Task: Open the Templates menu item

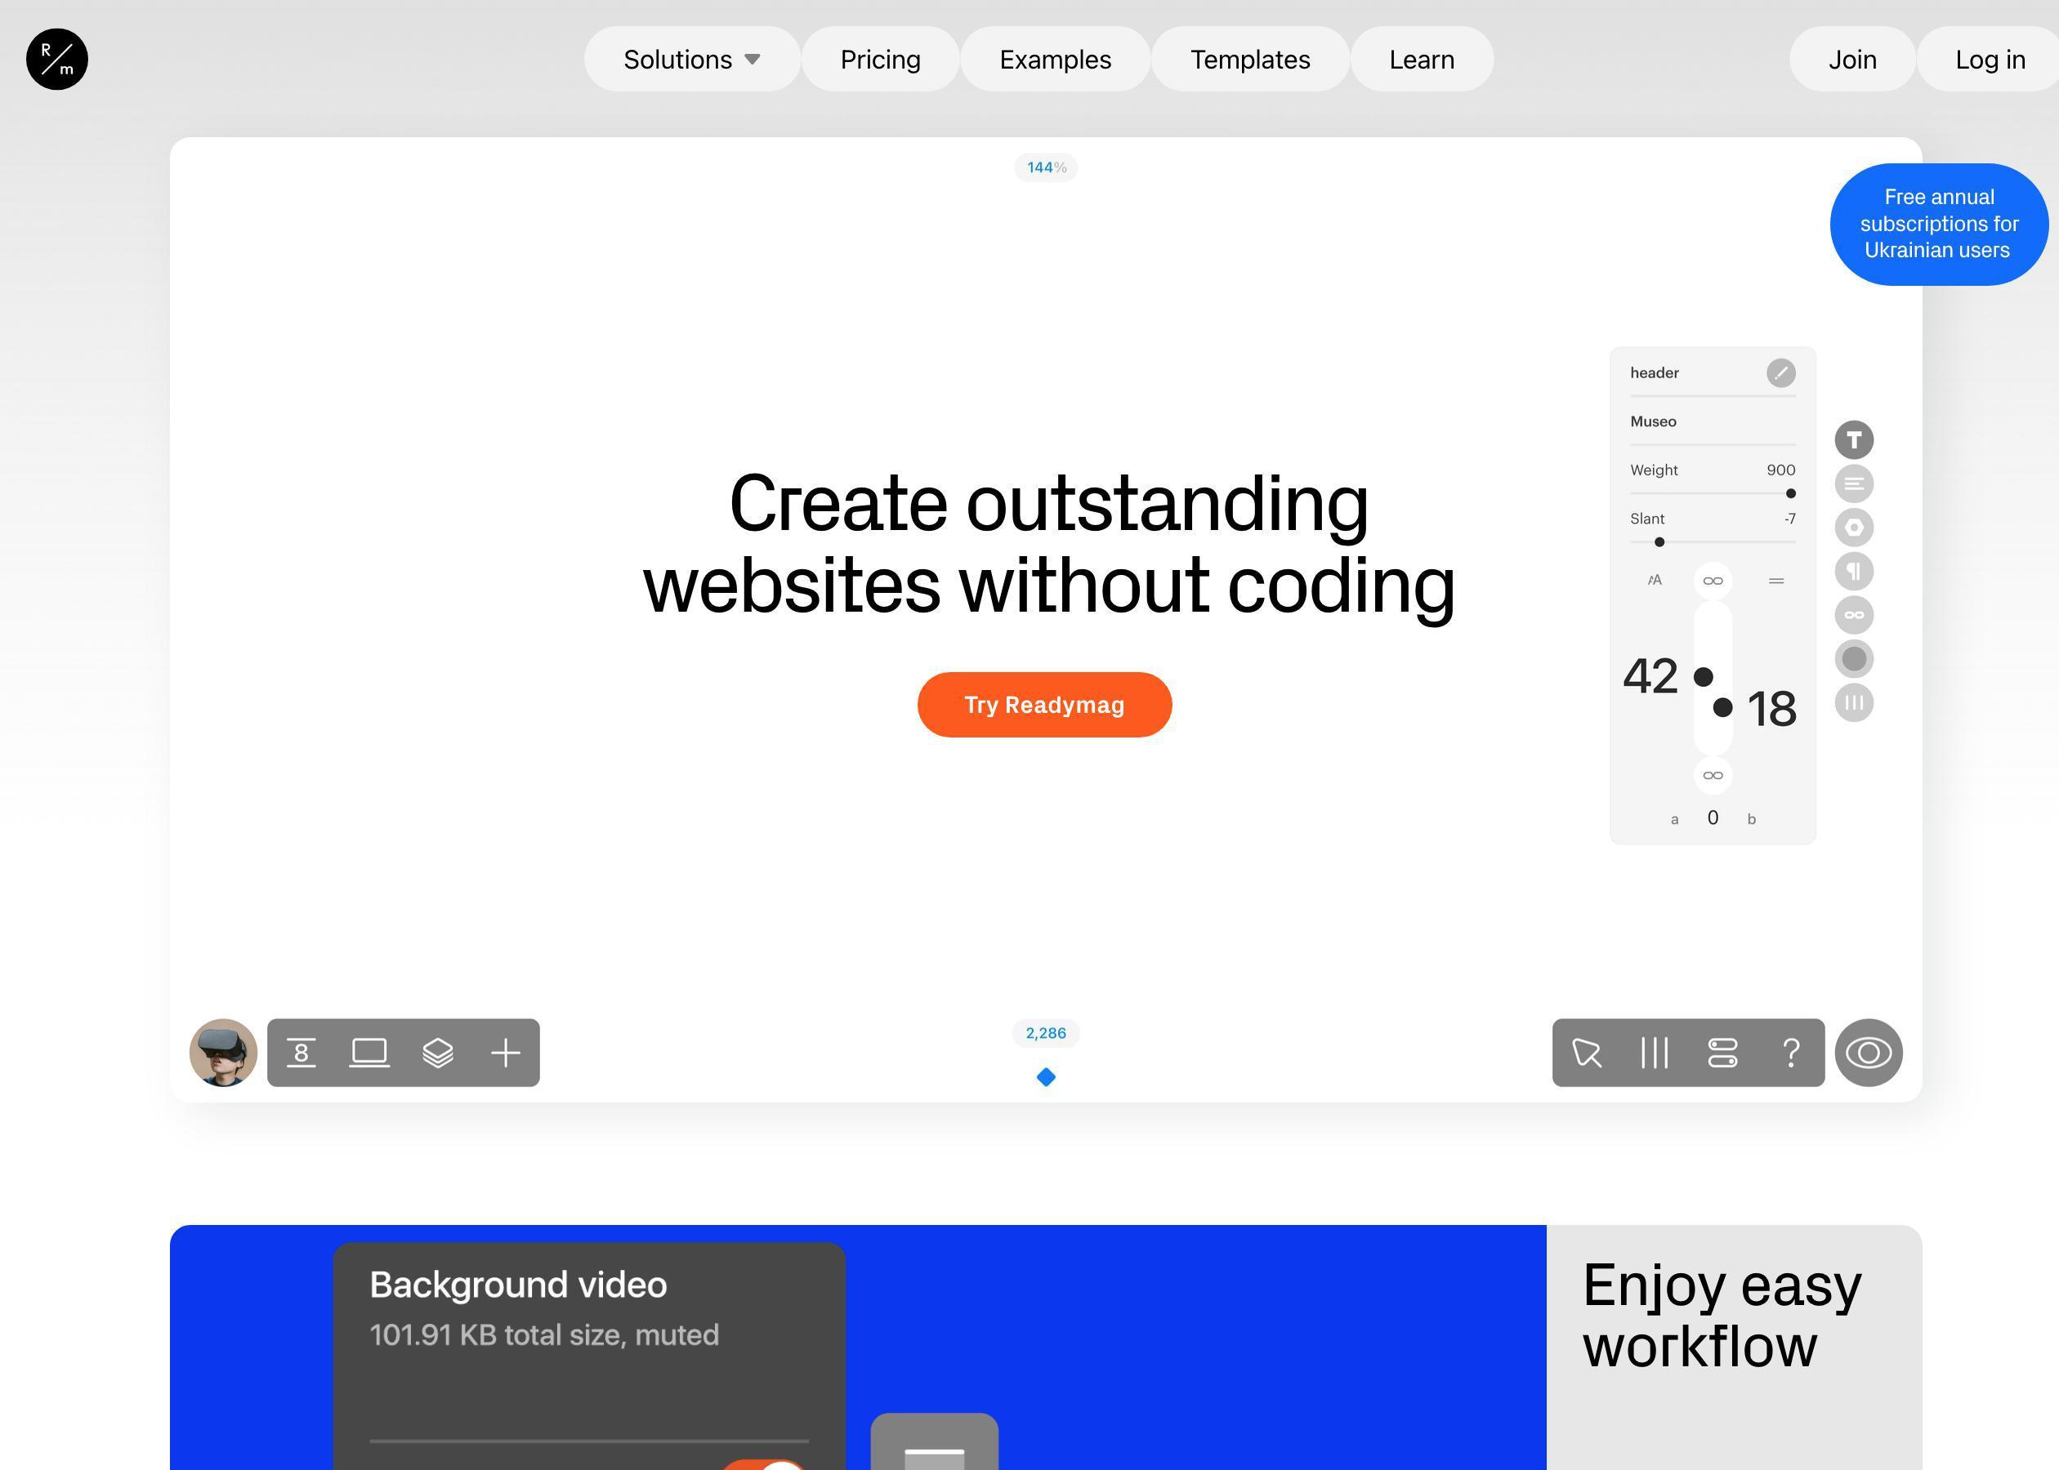Action: (1251, 57)
